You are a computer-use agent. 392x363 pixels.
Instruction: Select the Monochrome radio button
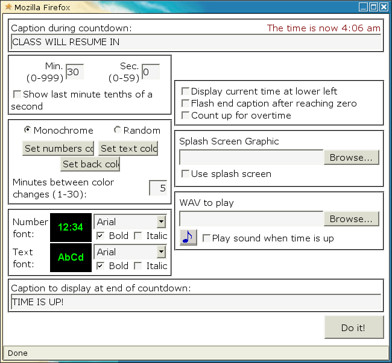(28, 131)
